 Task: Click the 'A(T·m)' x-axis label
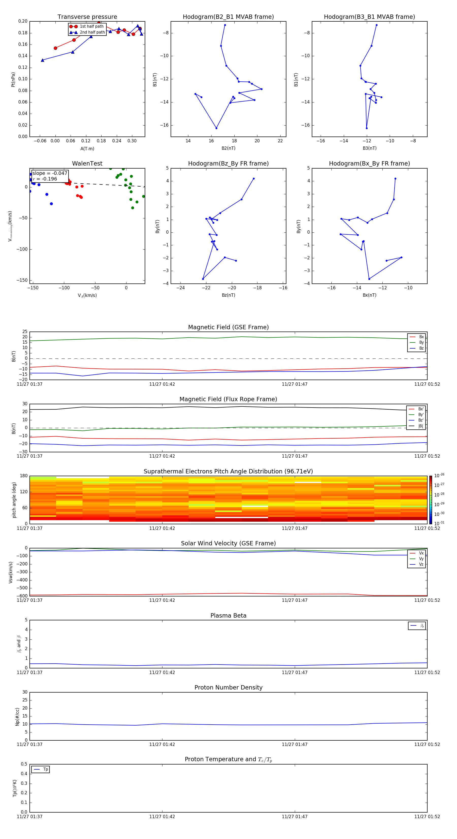(x=87, y=149)
